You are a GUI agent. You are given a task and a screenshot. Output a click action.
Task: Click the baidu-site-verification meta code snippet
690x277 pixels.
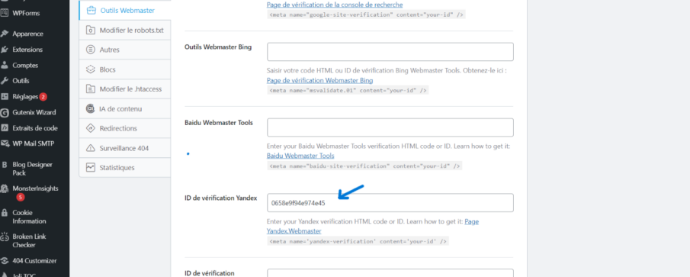pos(364,166)
